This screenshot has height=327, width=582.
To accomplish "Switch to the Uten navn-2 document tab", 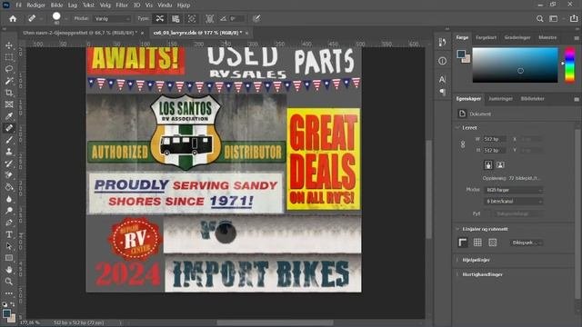I will (80, 33).
